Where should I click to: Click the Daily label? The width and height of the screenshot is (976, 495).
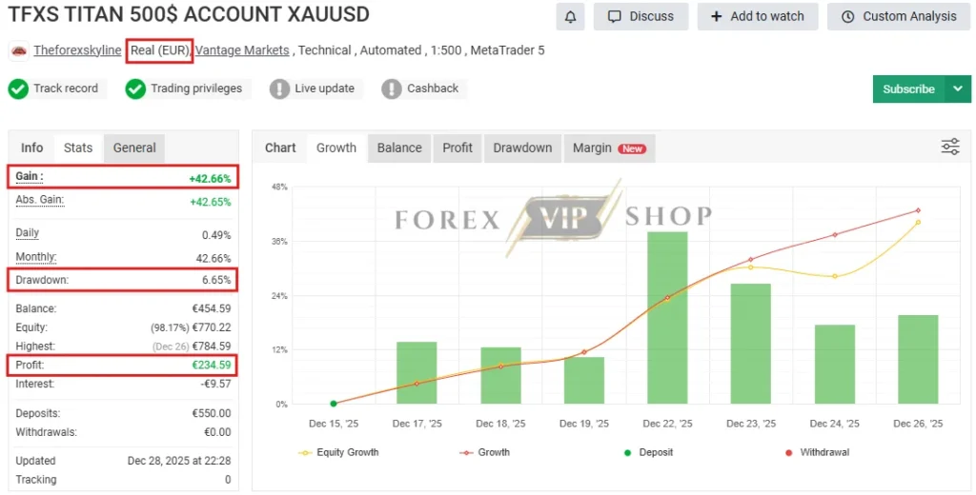pyautogui.click(x=28, y=233)
